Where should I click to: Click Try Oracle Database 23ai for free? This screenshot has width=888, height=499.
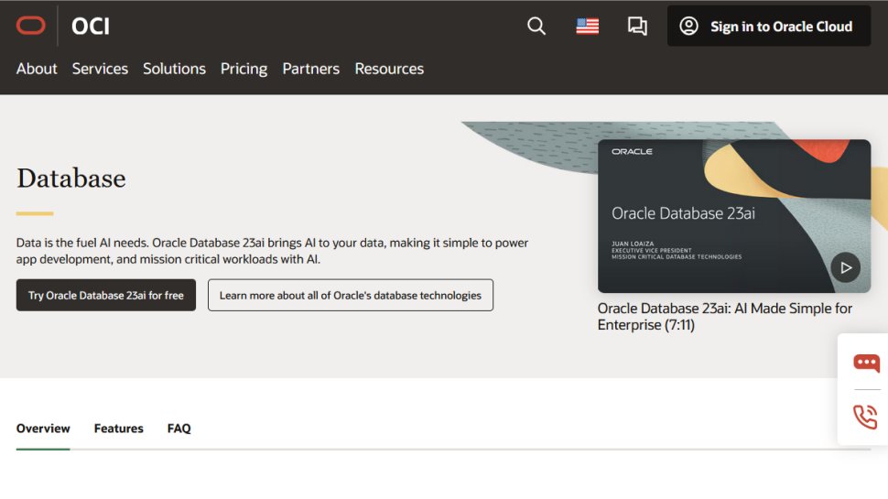click(x=106, y=296)
